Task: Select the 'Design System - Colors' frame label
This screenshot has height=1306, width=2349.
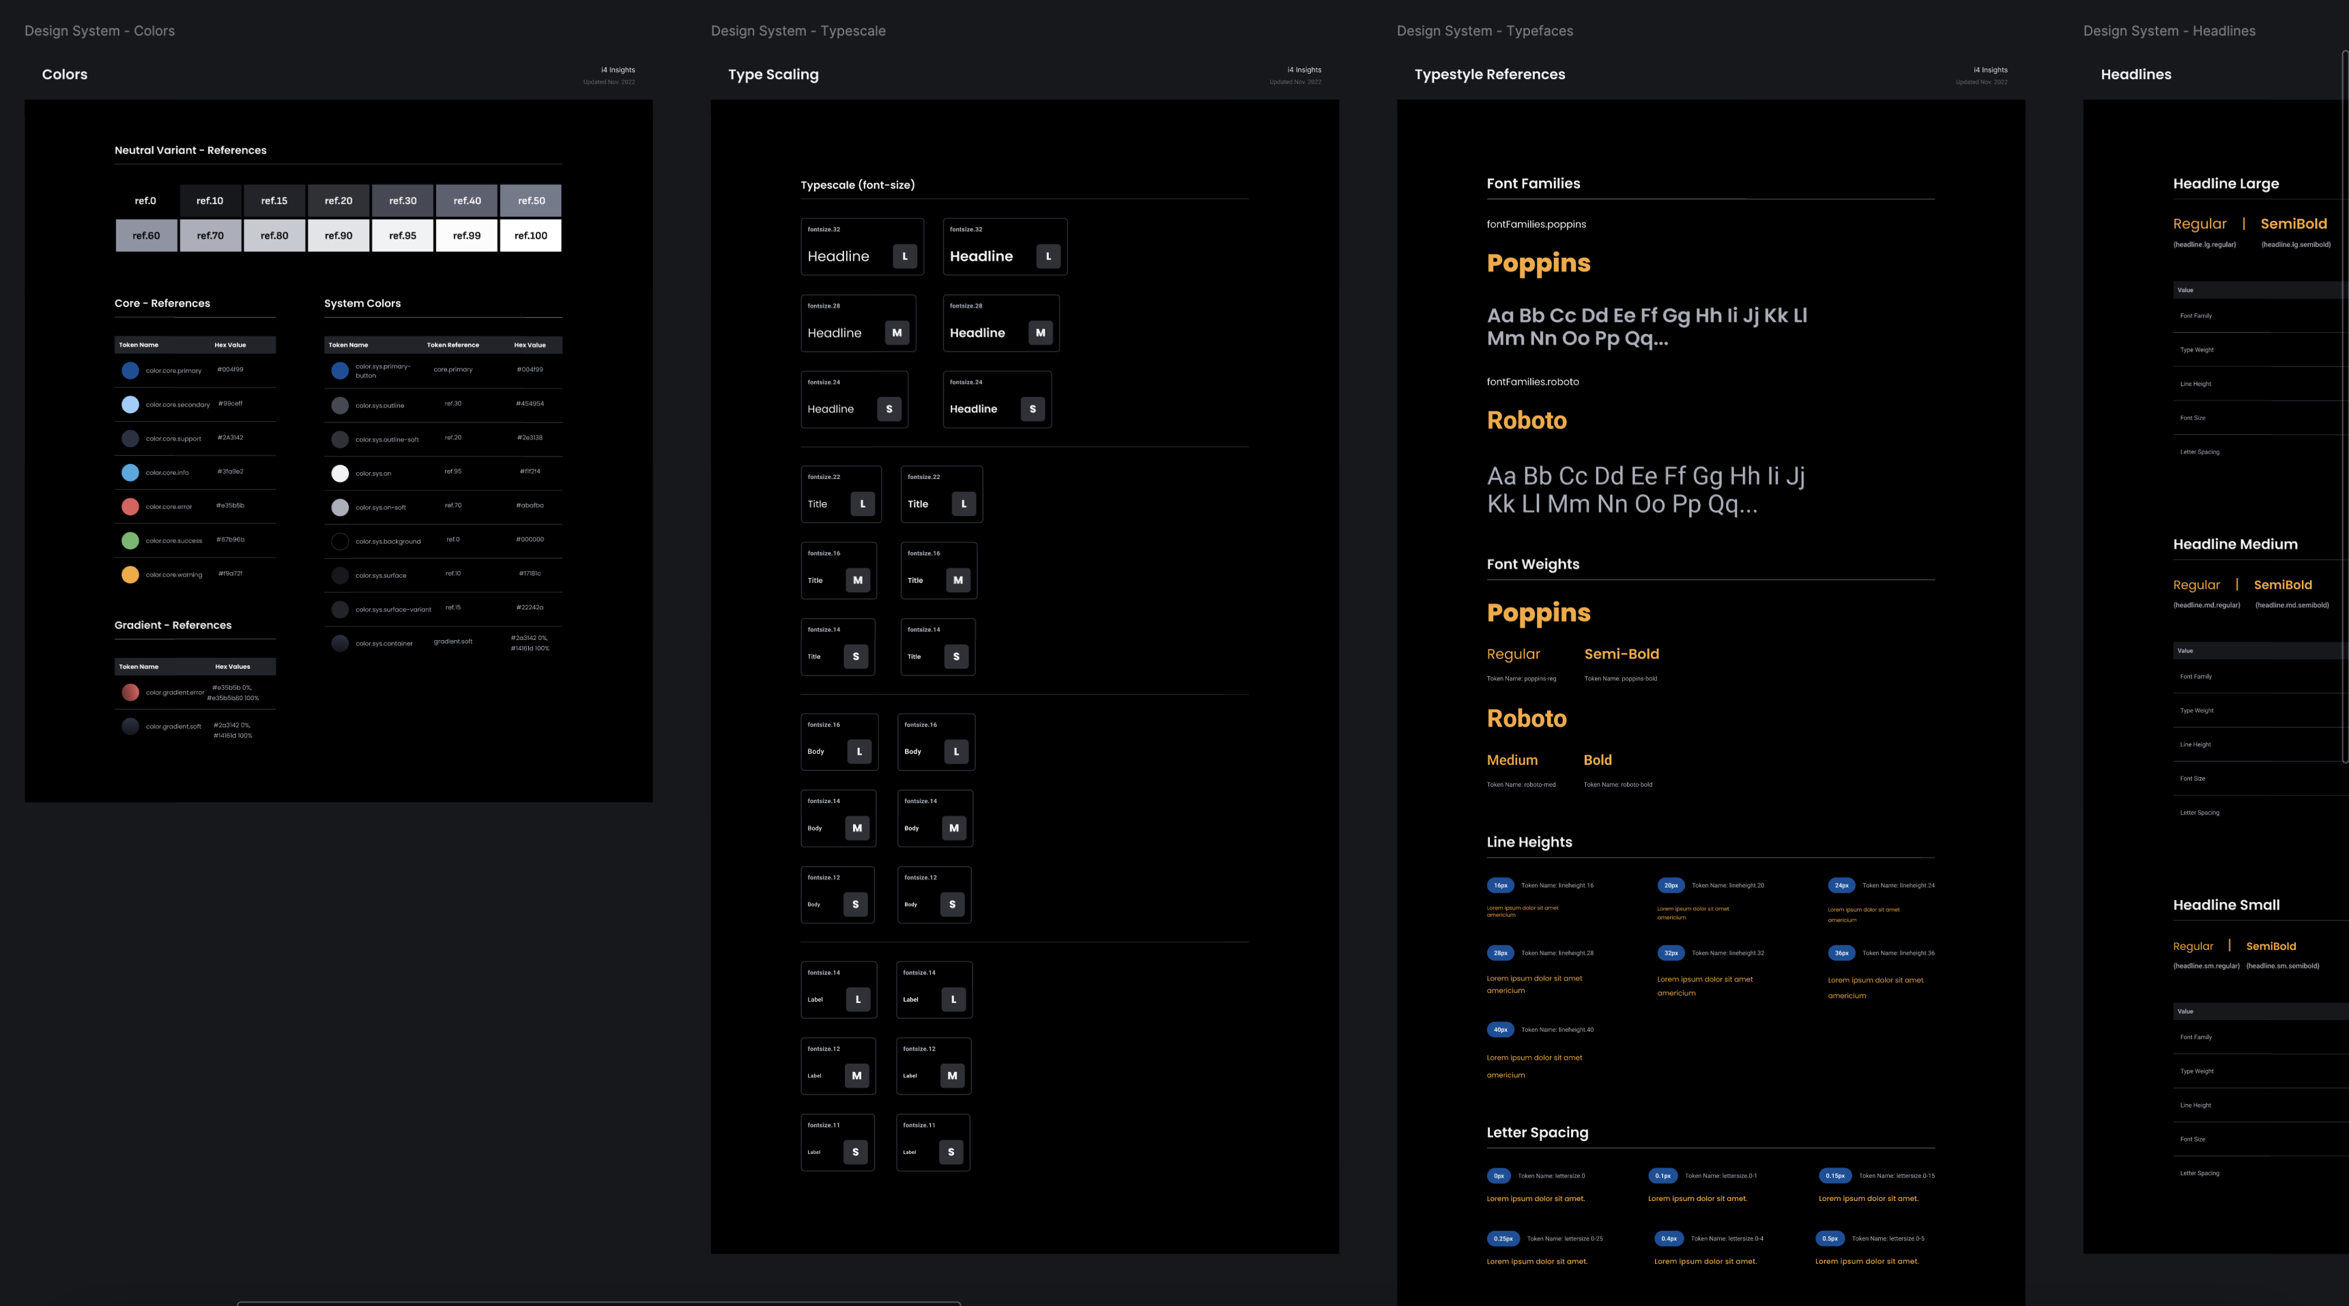Action: point(100,31)
